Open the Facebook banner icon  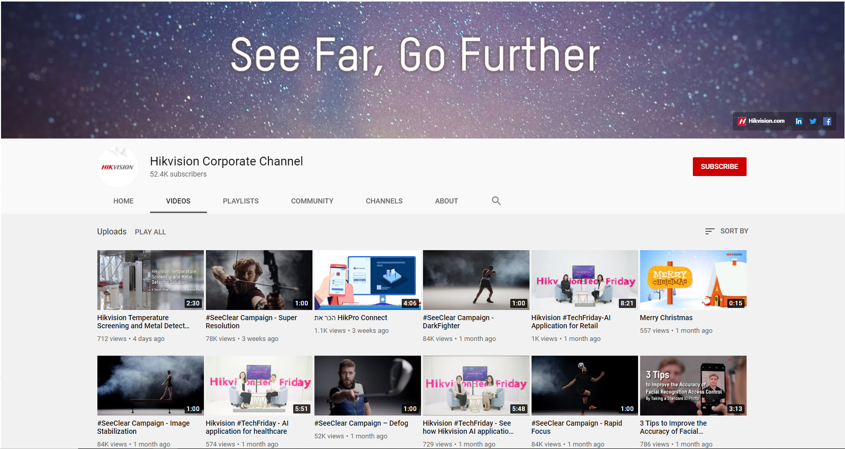point(827,121)
